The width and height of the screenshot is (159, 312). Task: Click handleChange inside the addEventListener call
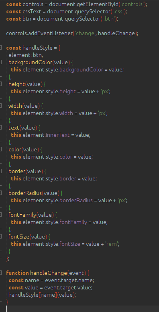(116, 33)
